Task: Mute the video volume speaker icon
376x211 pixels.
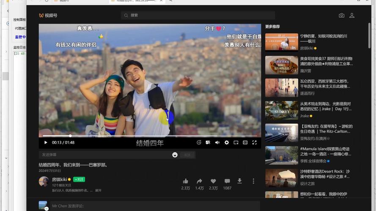Action: tap(217, 143)
